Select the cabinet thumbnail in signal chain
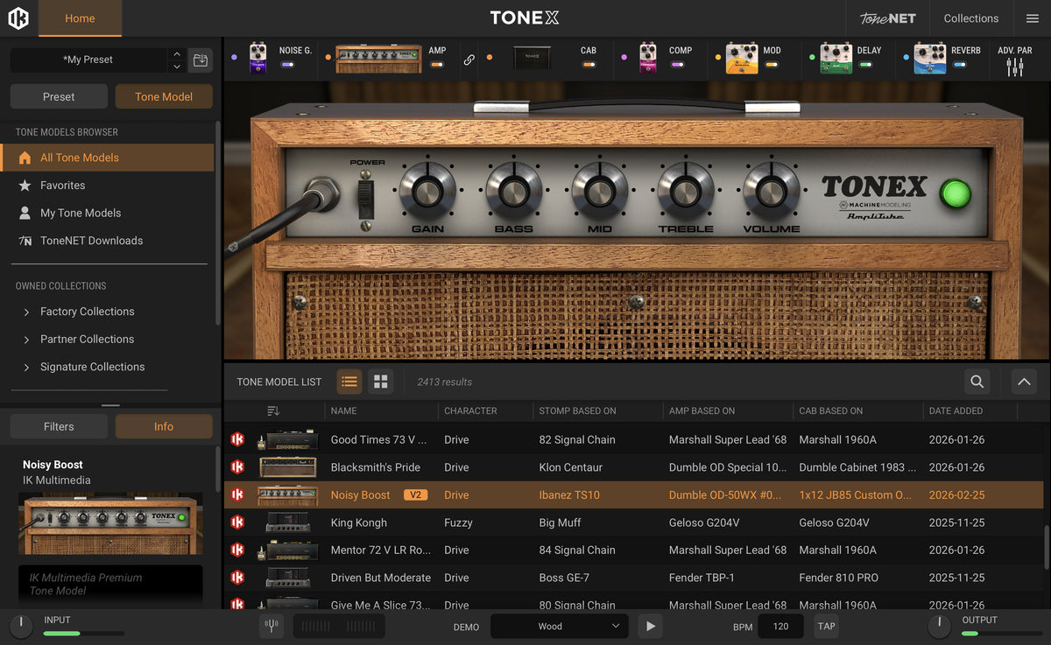The width and height of the screenshot is (1051, 645). click(x=532, y=58)
